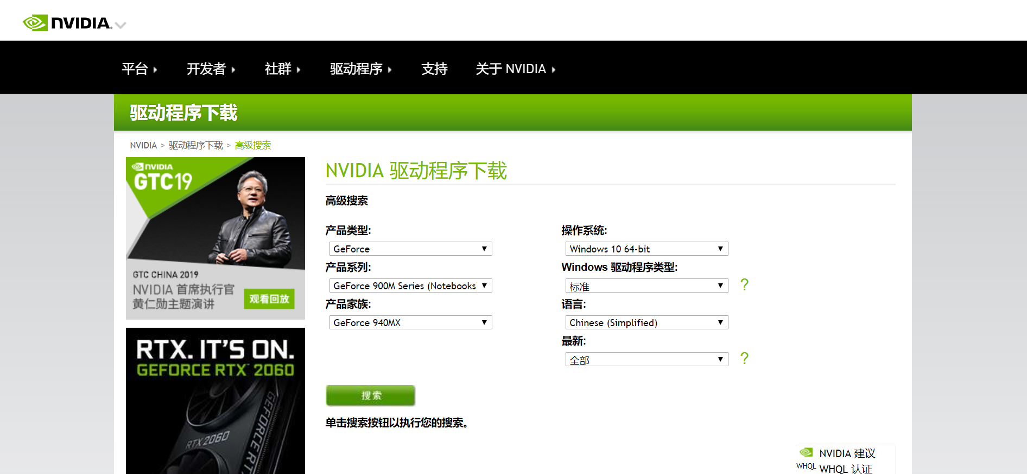The width and height of the screenshot is (1027, 474).
Task: Click the WHQL 认证 legend icon
Action: coord(806,466)
